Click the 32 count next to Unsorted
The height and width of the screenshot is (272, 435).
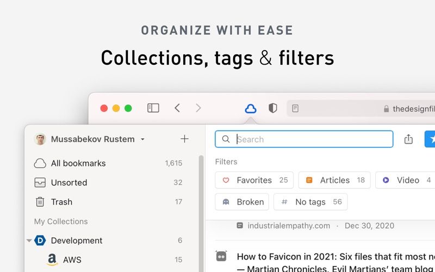coord(178,183)
